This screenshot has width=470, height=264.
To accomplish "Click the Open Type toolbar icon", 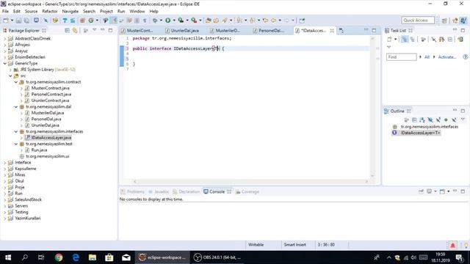I will point(208,21).
